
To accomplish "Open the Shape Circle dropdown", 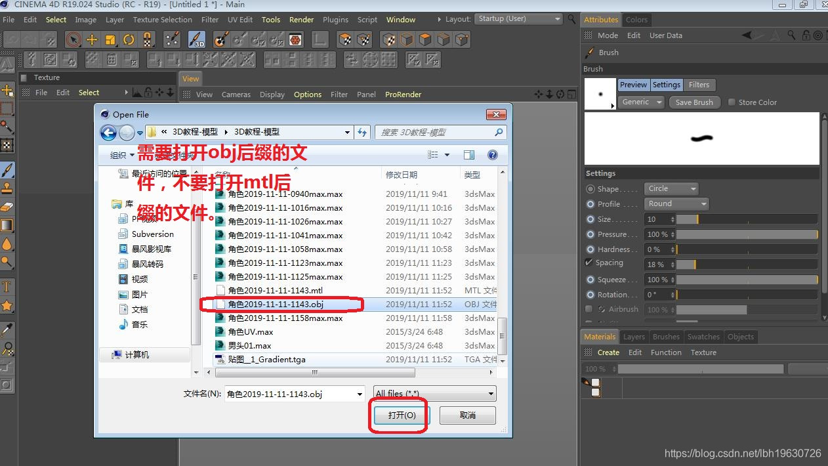I will click(671, 188).
